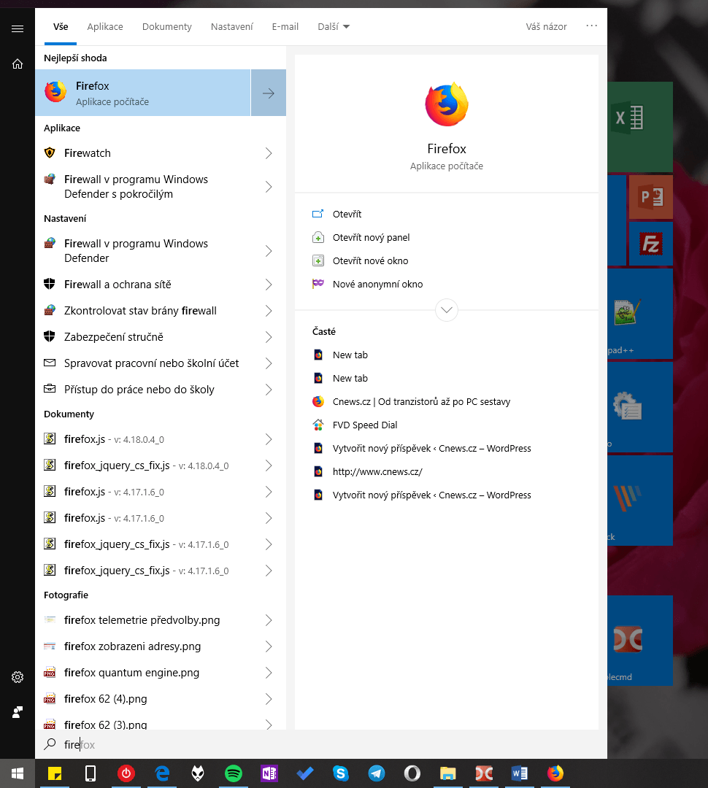Expand the Firewatch result chevron

269,153
